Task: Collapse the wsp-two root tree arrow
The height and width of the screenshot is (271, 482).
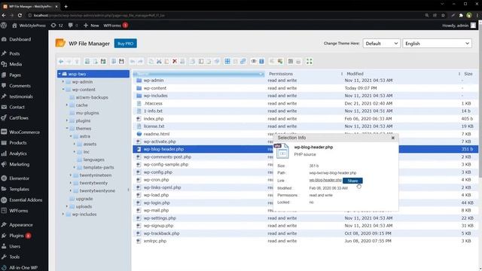Action: point(59,74)
